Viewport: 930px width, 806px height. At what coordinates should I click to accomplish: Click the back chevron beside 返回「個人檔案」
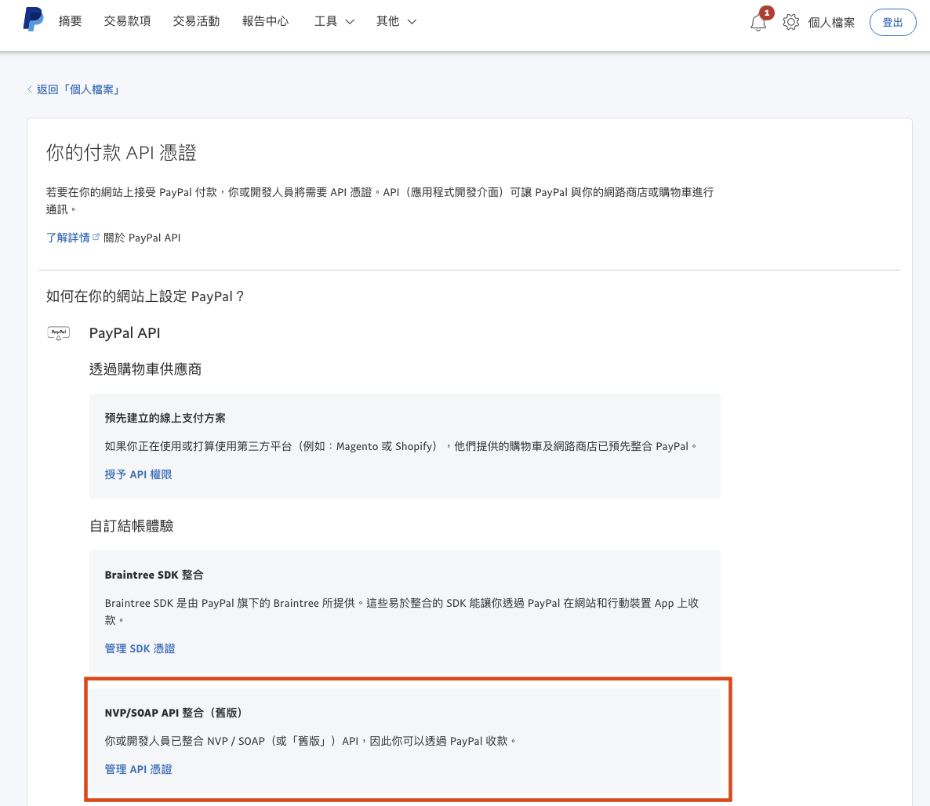coord(30,89)
